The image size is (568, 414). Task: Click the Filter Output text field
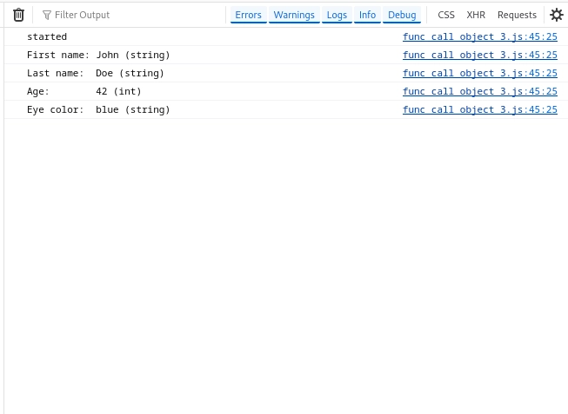130,15
